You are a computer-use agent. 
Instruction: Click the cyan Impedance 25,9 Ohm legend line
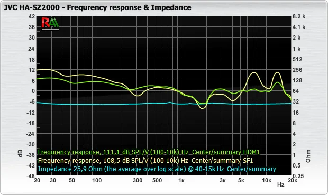pos(157,169)
